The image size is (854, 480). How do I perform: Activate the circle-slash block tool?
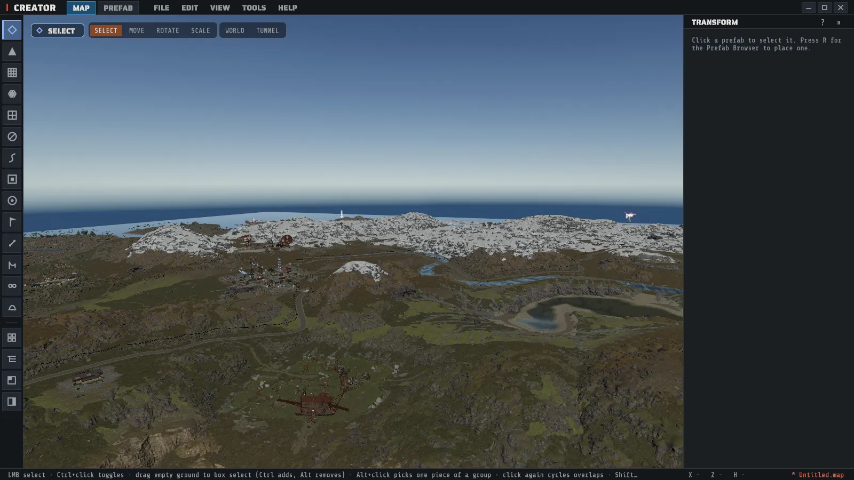(x=12, y=137)
